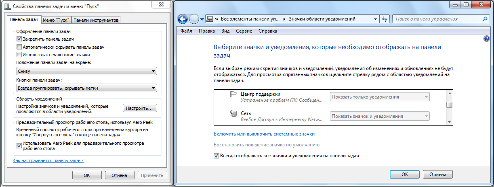Open "Включить или выключить системные значки" link

(264, 134)
